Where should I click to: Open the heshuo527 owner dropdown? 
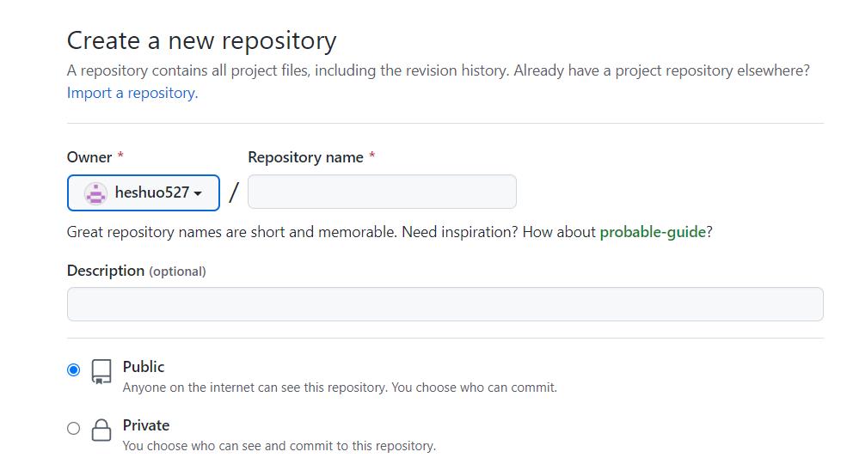pyautogui.click(x=144, y=192)
